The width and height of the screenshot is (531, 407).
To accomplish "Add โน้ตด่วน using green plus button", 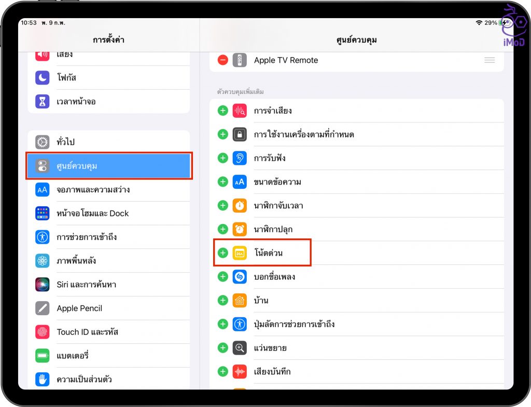I will [x=223, y=253].
